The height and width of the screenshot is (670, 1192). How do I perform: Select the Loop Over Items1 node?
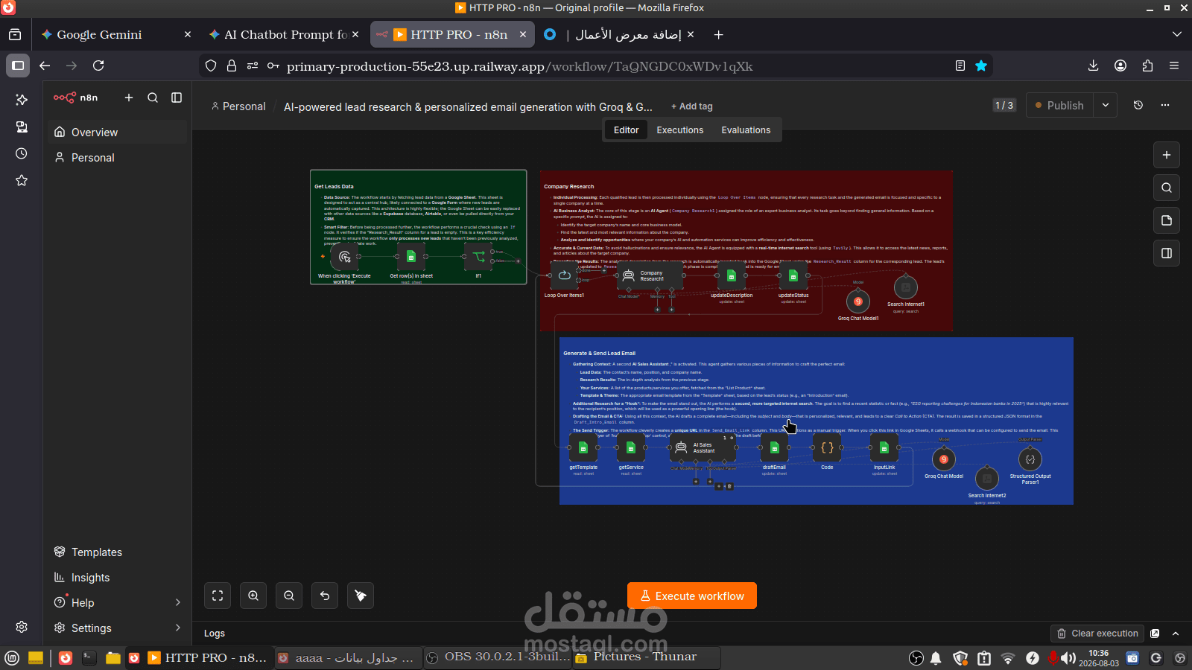click(564, 275)
